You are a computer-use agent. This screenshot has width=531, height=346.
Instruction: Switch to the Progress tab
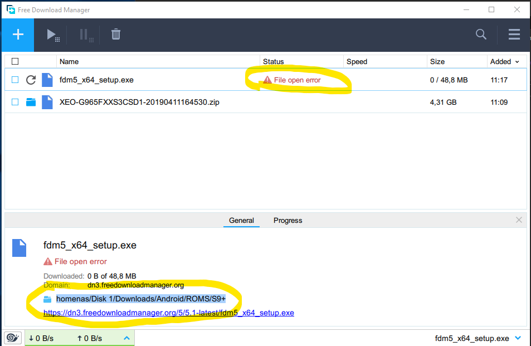tap(288, 221)
